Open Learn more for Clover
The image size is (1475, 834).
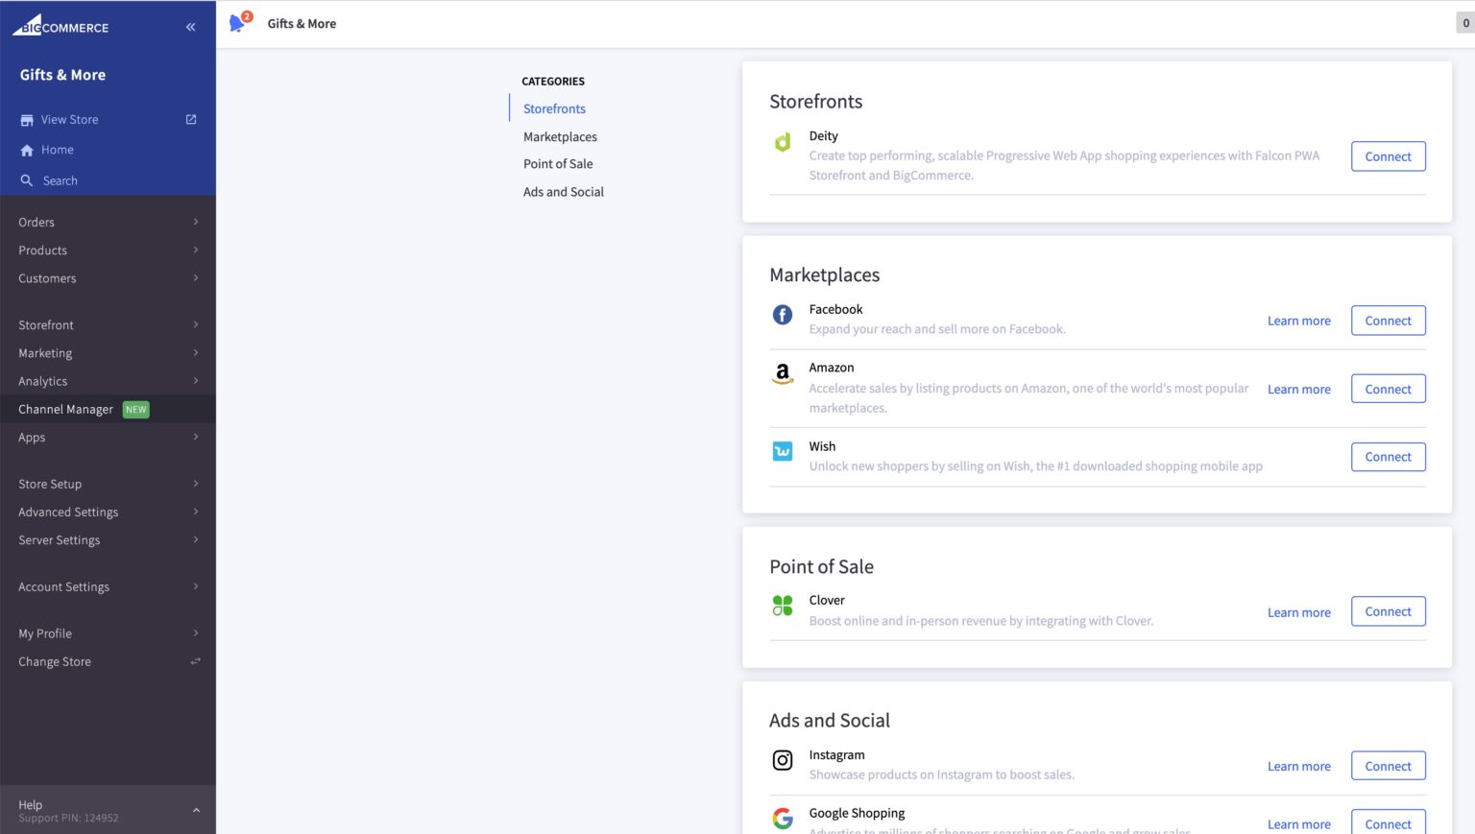coord(1298,612)
